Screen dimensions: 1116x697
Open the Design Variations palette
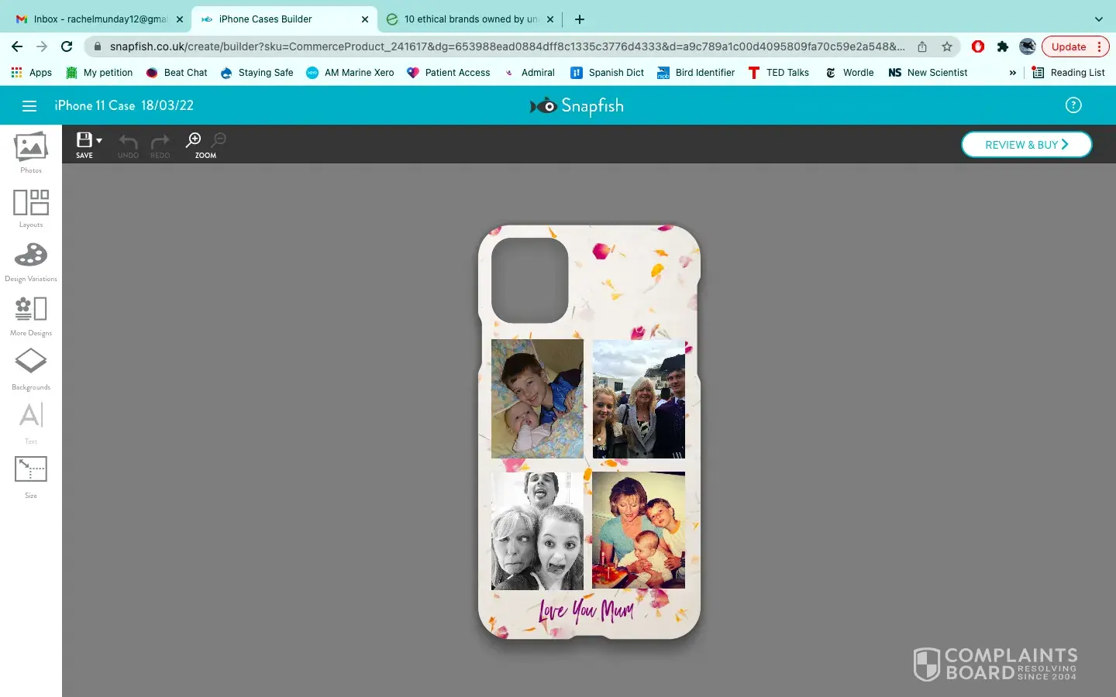coord(31,262)
